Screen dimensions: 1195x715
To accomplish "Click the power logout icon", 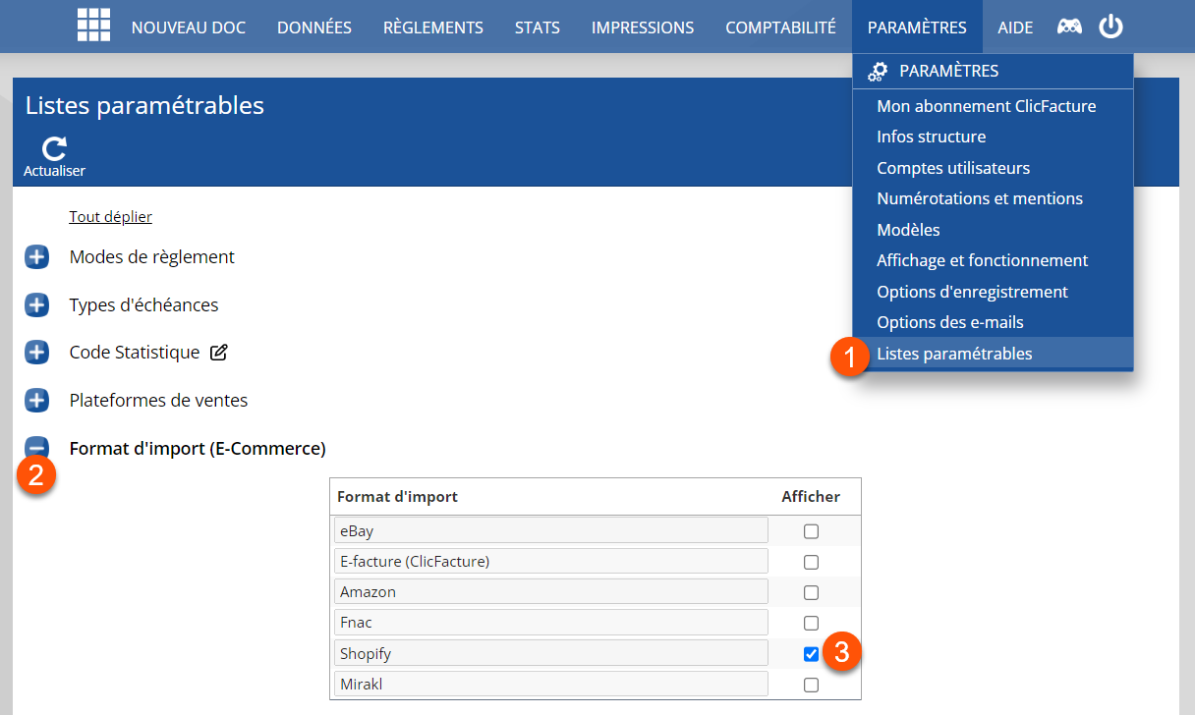I will (1110, 27).
